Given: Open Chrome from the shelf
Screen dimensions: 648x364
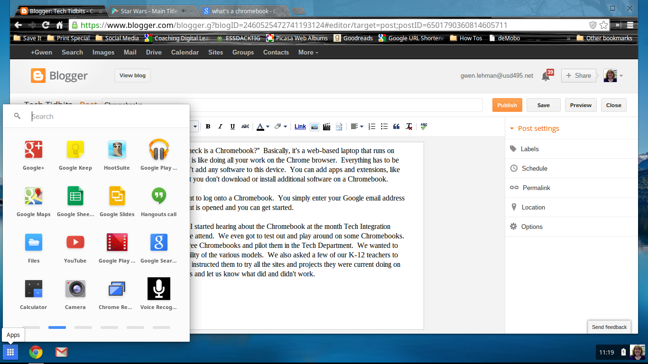Looking at the screenshot, I should coord(36,352).
